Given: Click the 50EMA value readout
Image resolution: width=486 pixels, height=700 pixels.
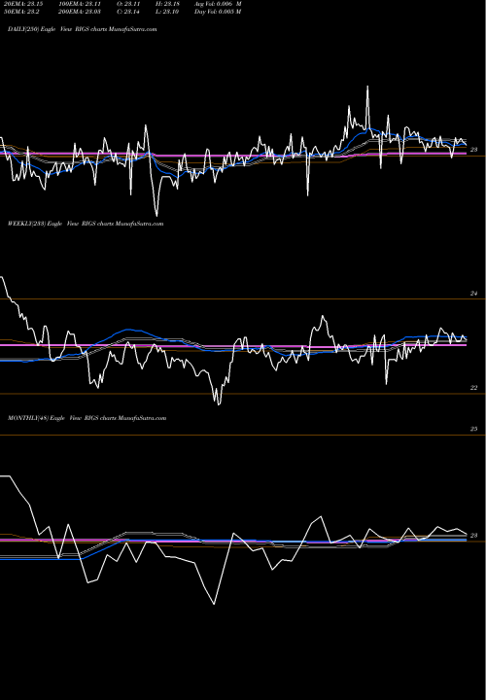Looking at the screenshot, I should click(21, 12).
